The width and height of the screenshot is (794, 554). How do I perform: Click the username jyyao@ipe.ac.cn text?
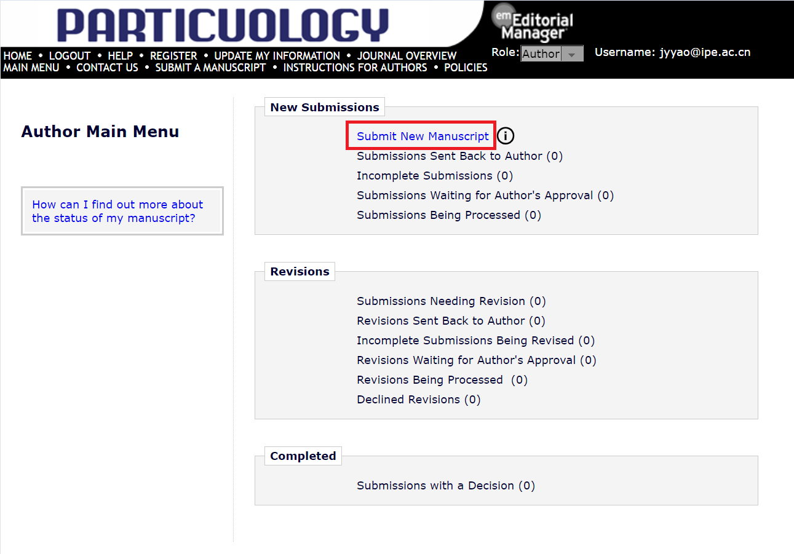click(705, 53)
